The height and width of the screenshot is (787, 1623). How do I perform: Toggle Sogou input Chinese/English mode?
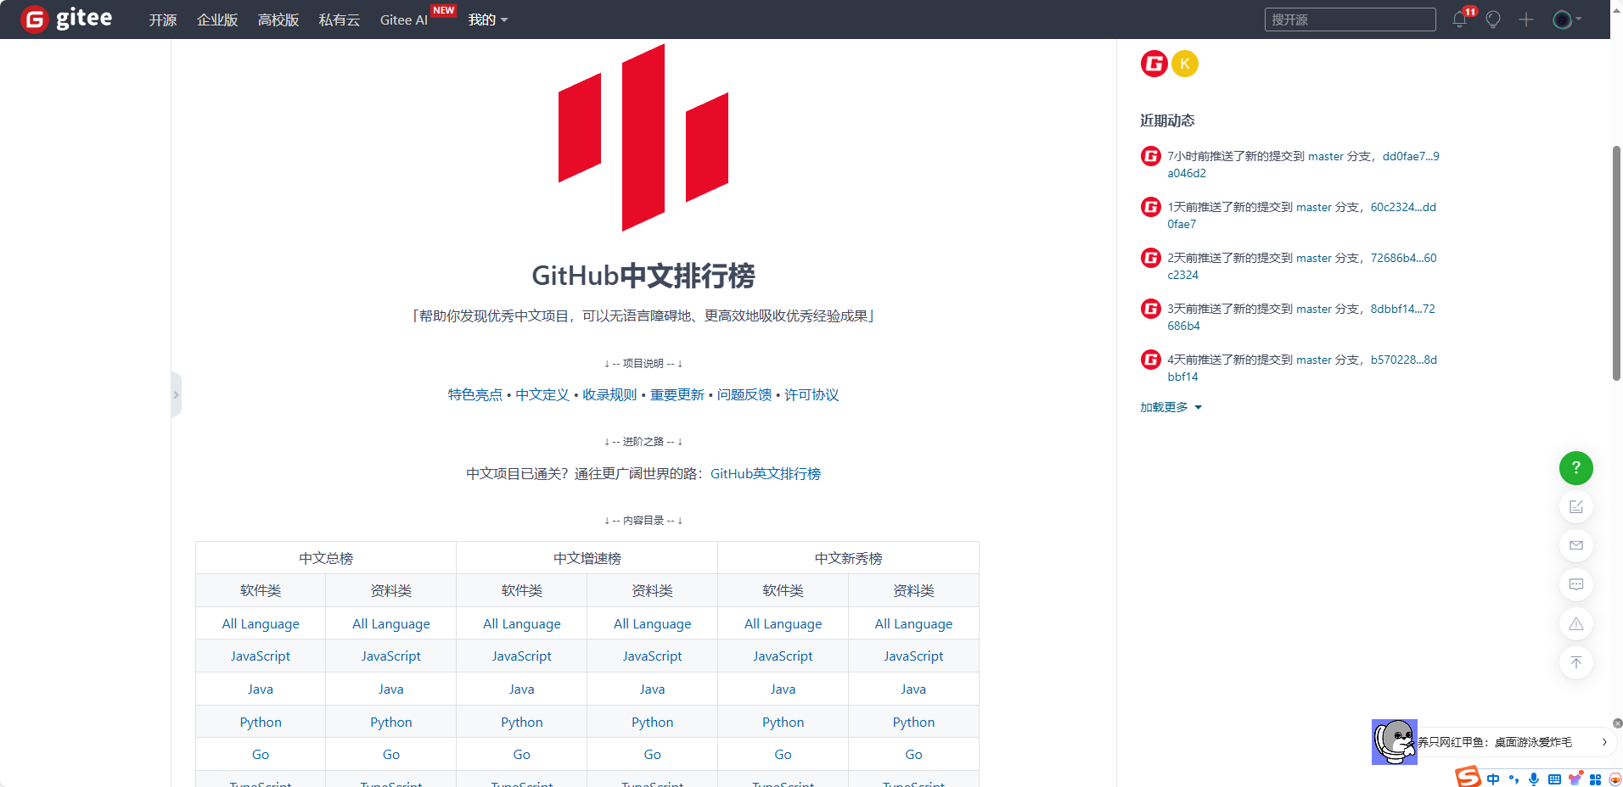(1493, 779)
